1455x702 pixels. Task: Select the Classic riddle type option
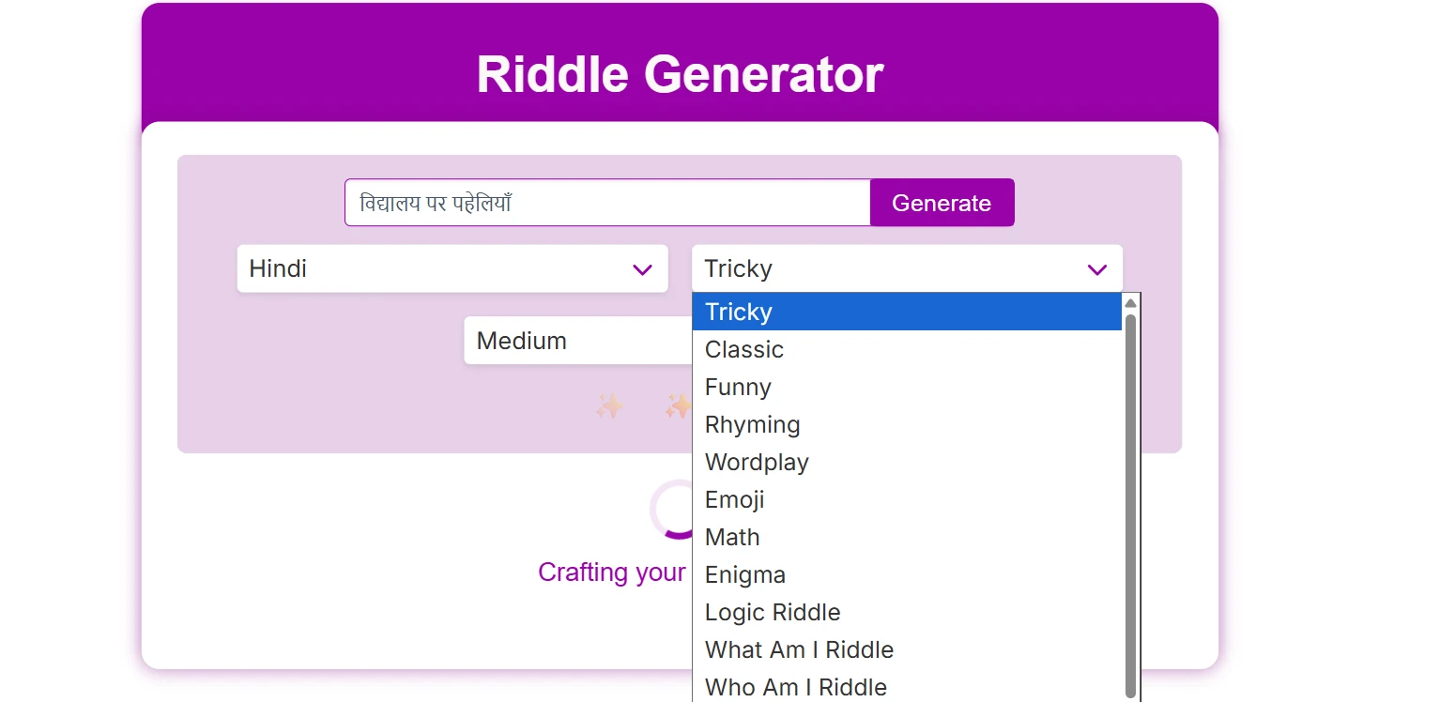906,349
